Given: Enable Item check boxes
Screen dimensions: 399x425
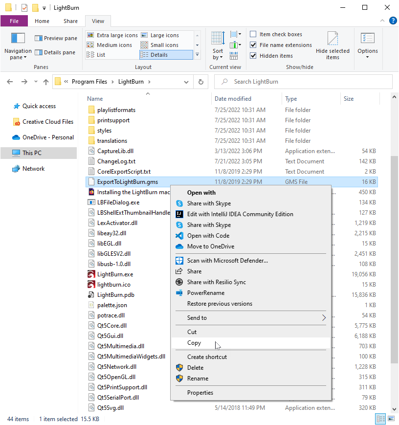Looking at the screenshot, I should pyautogui.click(x=253, y=34).
